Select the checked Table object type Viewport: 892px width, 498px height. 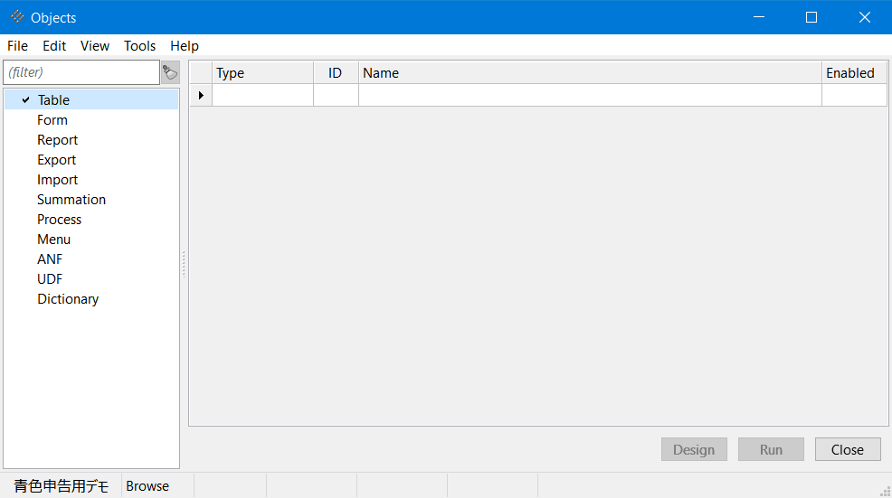(x=53, y=100)
